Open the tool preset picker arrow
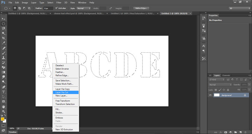 pyautogui.click(x=10, y=8)
